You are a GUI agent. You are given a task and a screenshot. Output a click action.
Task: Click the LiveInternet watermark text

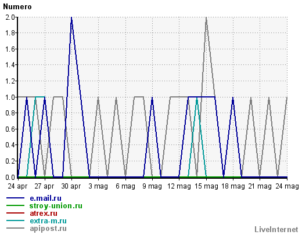(x=276, y=230)
